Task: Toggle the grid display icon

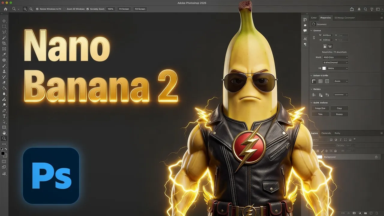Action: [320, 81]
